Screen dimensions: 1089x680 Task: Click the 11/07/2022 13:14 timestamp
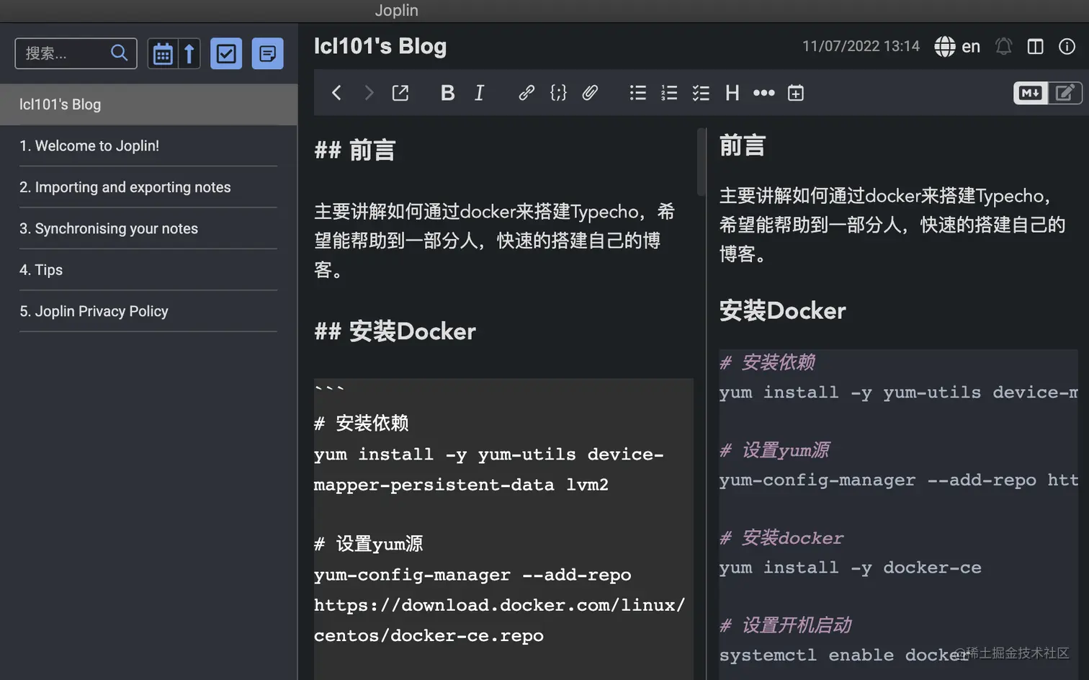pos(861,46)
